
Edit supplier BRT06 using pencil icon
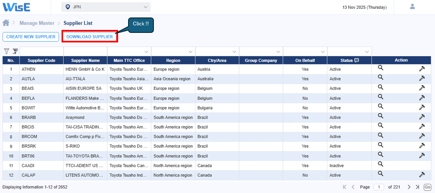(x=422, y=156)
